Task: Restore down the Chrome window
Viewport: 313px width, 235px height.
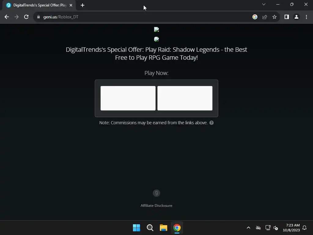Action: click(292, 4)
